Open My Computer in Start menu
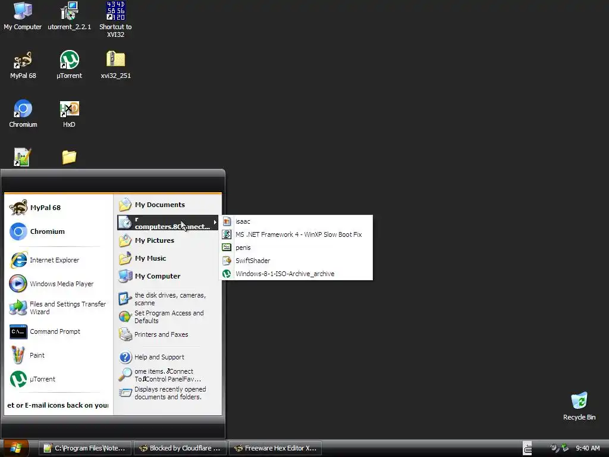609x457 pixels. click(x=168, y=276)
